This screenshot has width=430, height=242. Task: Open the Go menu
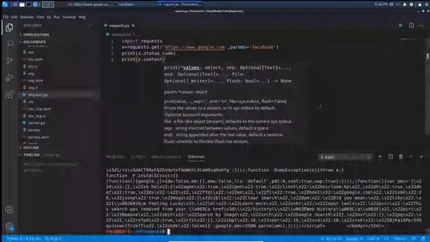click(x=49, y=17)
